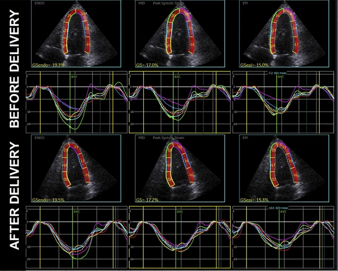This screenshot has height=271, width=338.
Task: Click the MID label in the after-delivery panel
Action: pyautogui.click(x=142, y=138)
